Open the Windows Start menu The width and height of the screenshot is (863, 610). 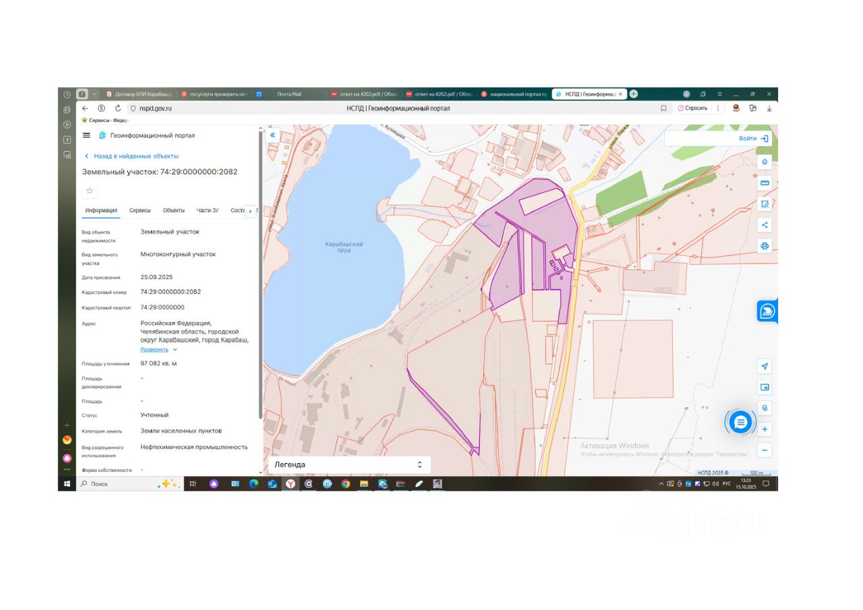coord(67,484)
